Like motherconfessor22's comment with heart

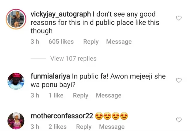(x=178, y=120)
